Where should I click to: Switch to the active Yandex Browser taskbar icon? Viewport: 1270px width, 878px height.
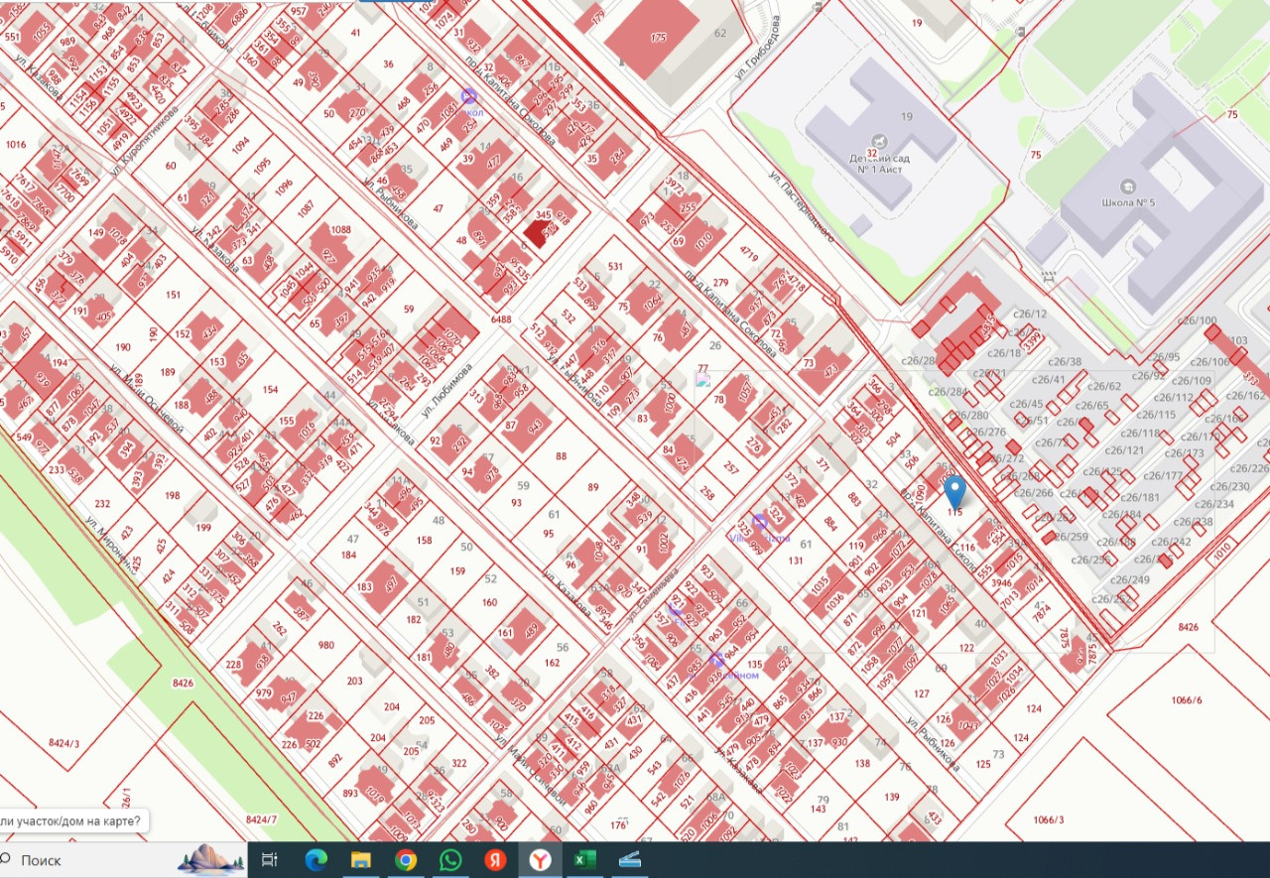click(541, 860)
